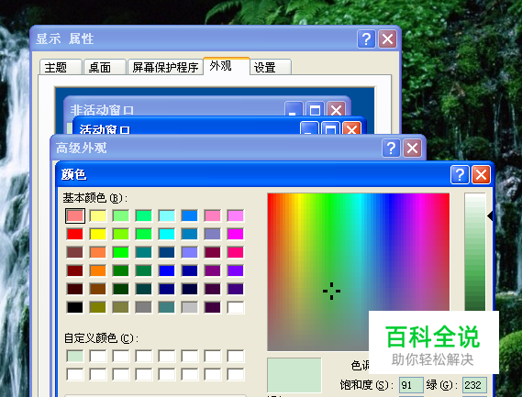This screenshot has width=522, height=397.
Task: Click the saturation (饱和度) value field
Action: (x=411, y=385)
